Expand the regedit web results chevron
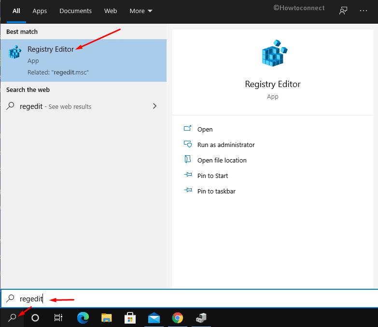 (155, 106)
